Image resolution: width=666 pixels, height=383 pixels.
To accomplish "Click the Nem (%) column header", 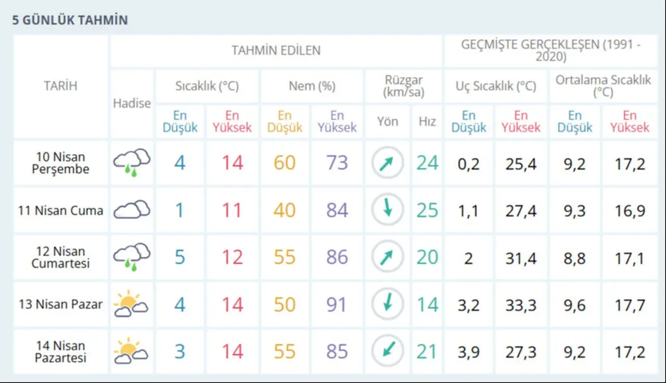I will [311, 86].
